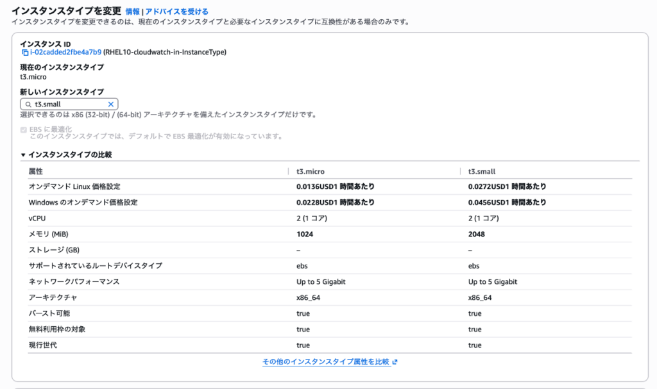Click the external link icon beside the compare attributes link
Viewport: 657px width, 389px height.
pos(395,362)
